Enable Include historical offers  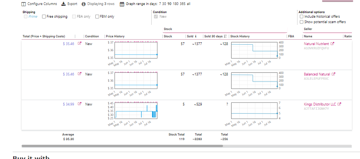pos(302,17)
